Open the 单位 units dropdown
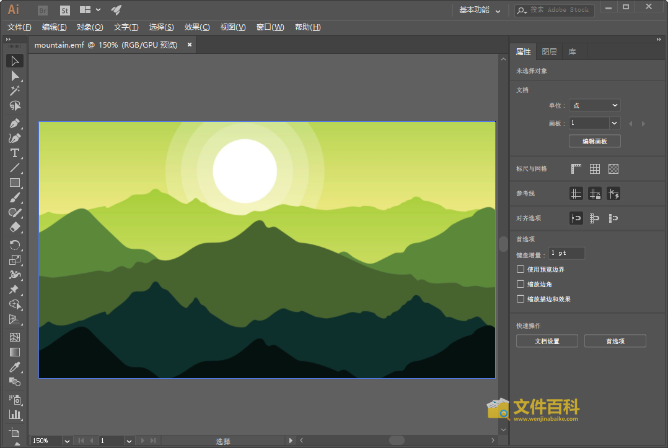This screenshot has height=448, width=668. 594,106
